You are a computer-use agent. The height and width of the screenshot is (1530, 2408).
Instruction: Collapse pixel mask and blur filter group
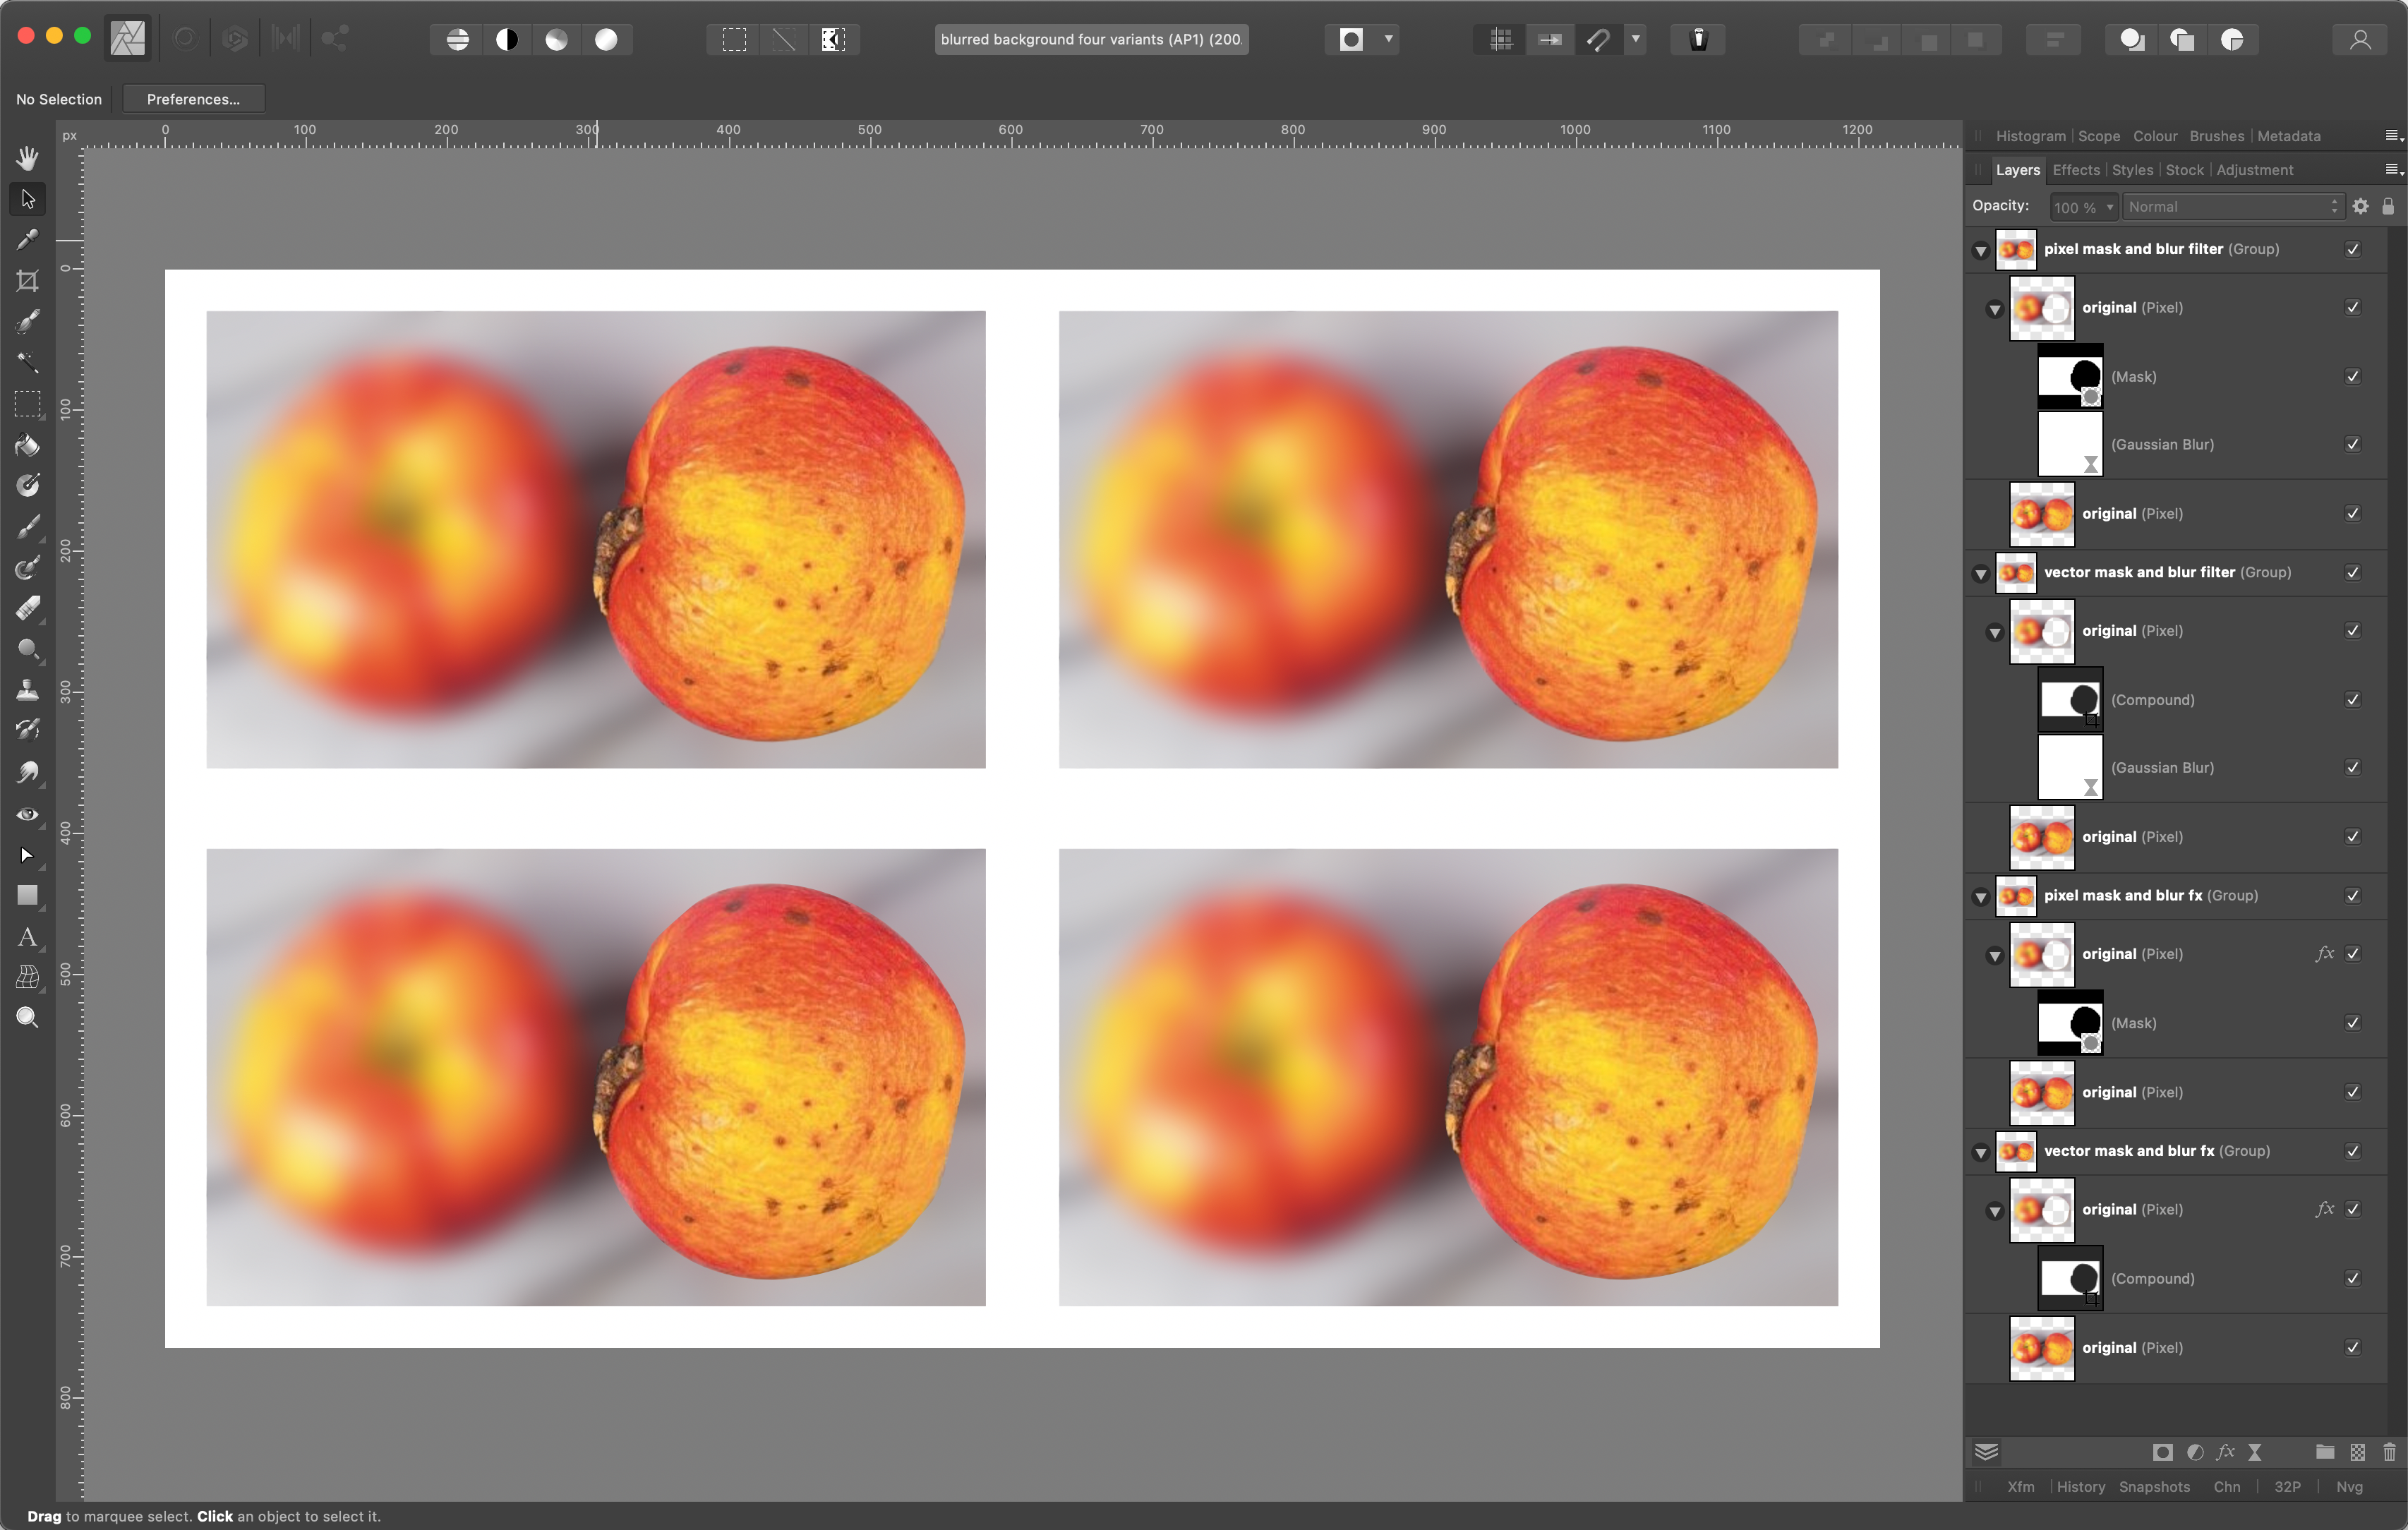click(x=1980, y=251)
